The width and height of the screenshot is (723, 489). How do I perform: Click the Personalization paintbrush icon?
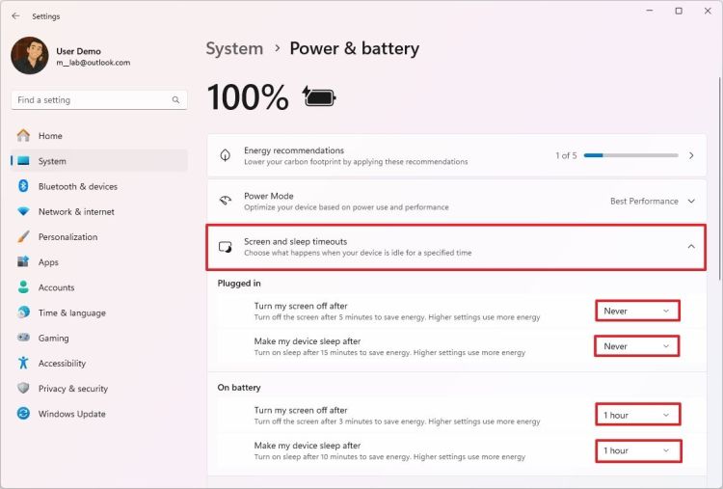pos(23,237)
